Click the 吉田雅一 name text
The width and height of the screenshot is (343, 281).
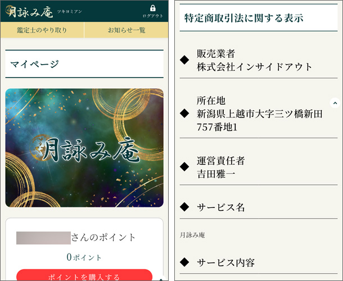tap(216, 173)
